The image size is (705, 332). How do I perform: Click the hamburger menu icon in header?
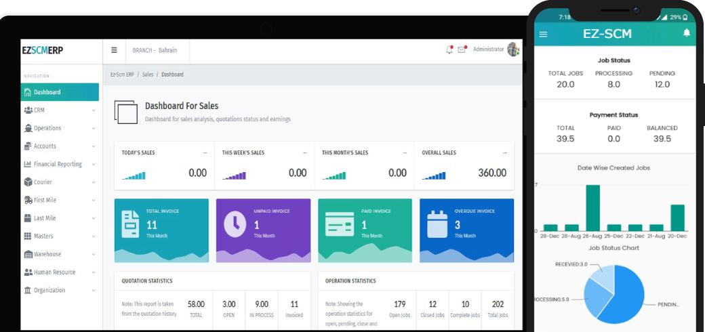point(114,50)
